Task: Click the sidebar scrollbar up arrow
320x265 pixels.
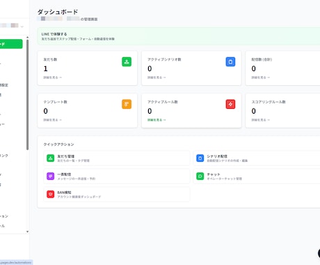Action: (27, 37)
